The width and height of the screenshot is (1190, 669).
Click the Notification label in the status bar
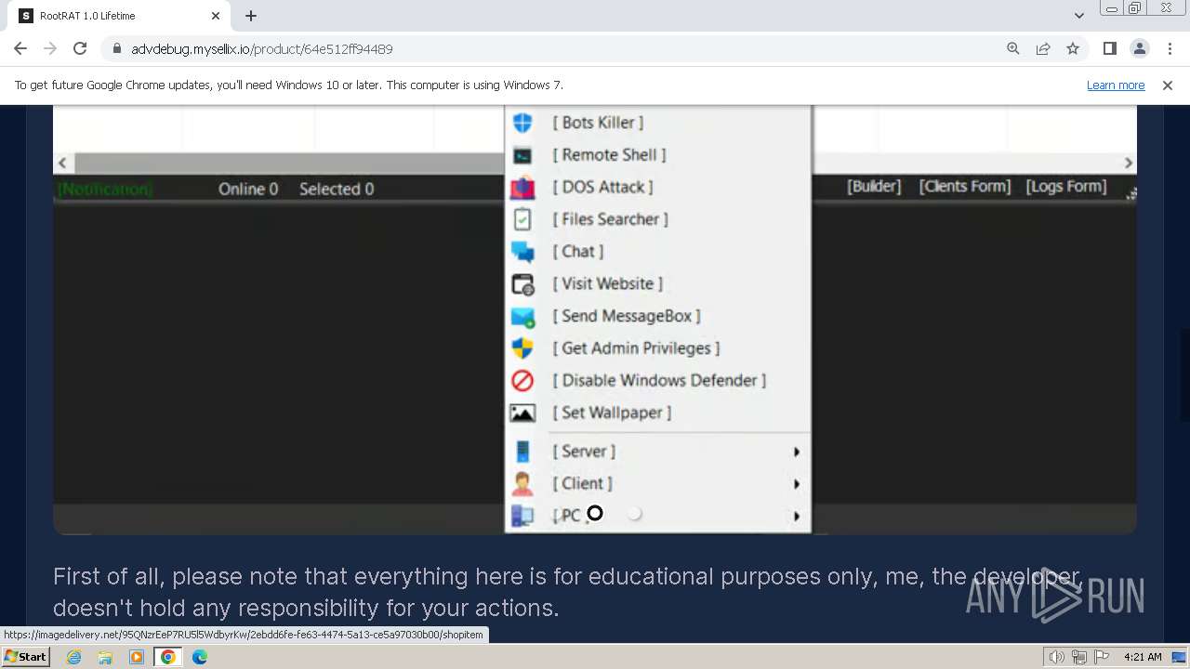coord(104,190)
